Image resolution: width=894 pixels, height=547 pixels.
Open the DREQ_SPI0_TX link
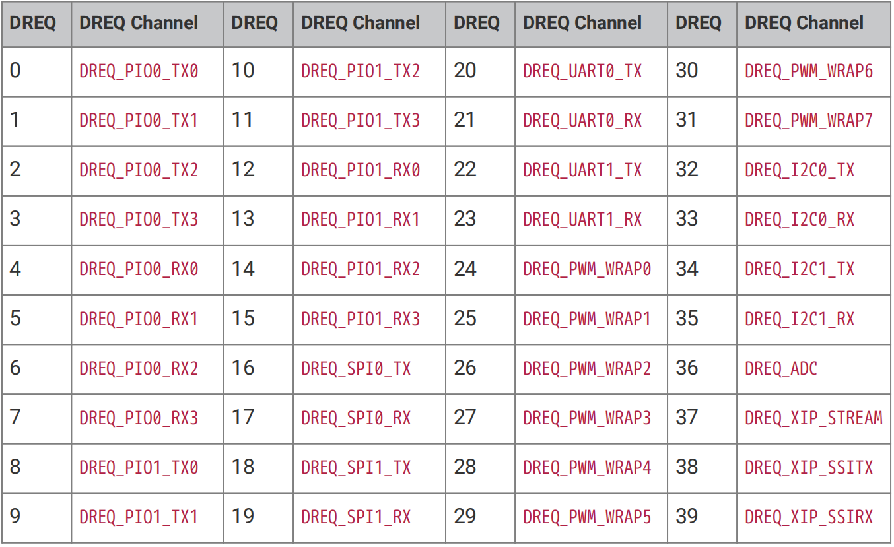[356, 369]
